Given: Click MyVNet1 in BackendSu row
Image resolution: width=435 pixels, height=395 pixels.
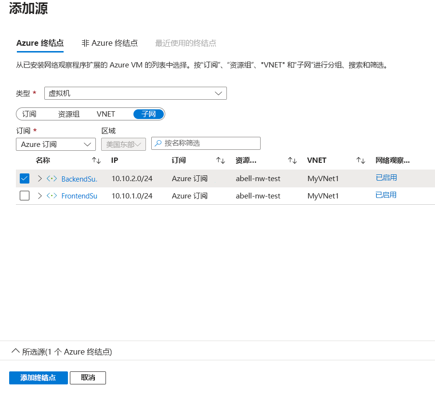Looking at the screenshot, I should 323,179.
